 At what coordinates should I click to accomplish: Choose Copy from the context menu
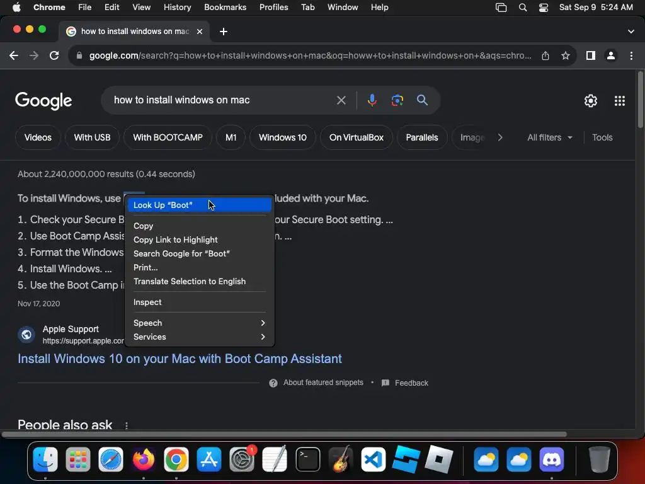200,226
